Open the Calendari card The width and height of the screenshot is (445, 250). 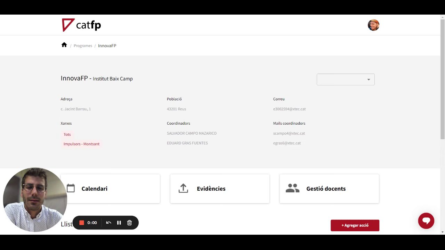(110, 189)
